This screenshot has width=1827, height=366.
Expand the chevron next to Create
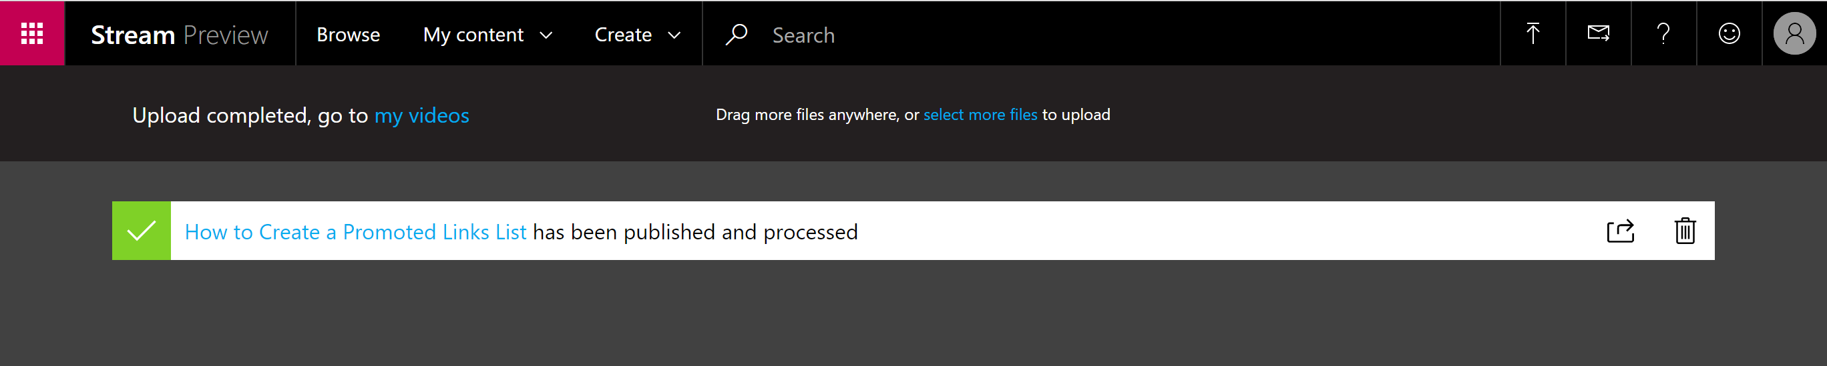674,35
